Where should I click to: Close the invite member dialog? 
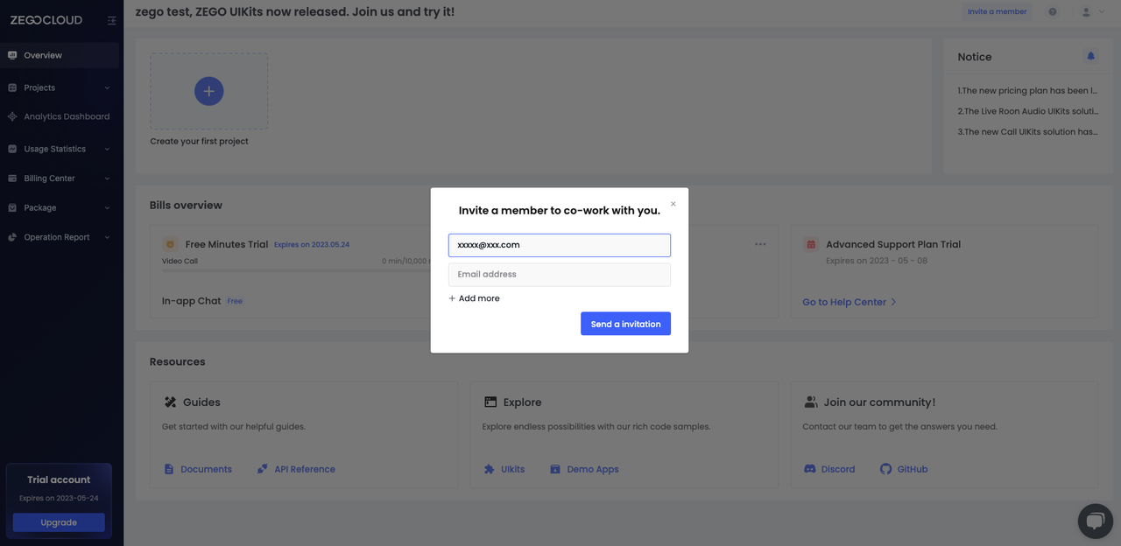coord(673,204)
